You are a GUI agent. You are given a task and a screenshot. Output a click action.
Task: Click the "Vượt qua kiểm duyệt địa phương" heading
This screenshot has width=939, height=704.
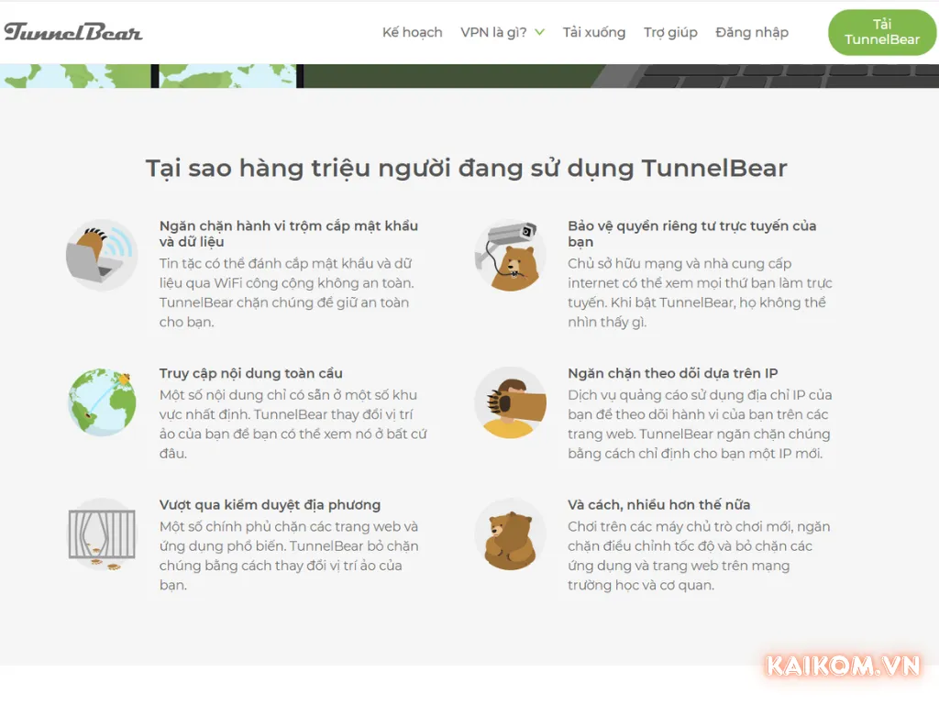270,504
